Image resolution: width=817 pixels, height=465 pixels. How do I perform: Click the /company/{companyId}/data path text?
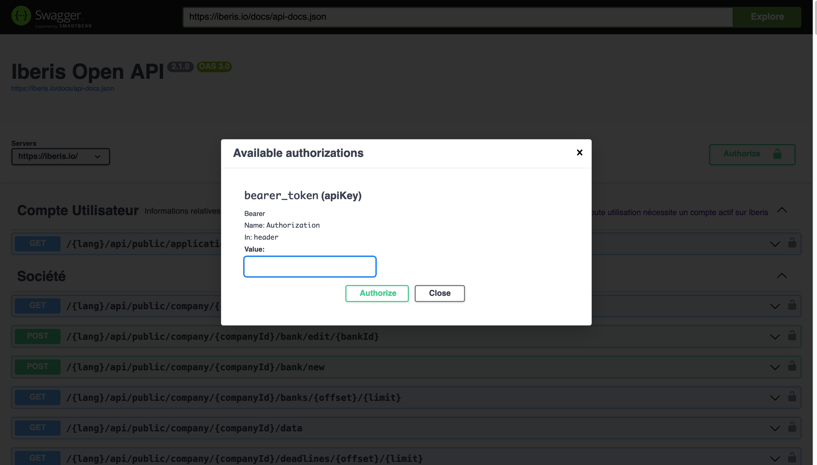(184, 428)
